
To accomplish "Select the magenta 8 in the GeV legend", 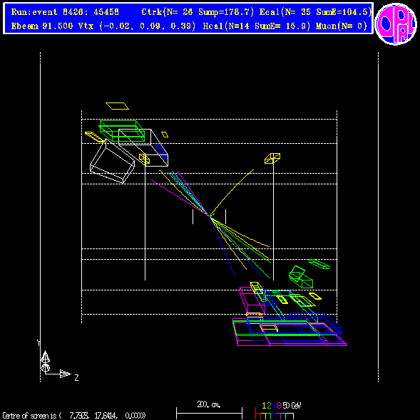I will [279, 406].
